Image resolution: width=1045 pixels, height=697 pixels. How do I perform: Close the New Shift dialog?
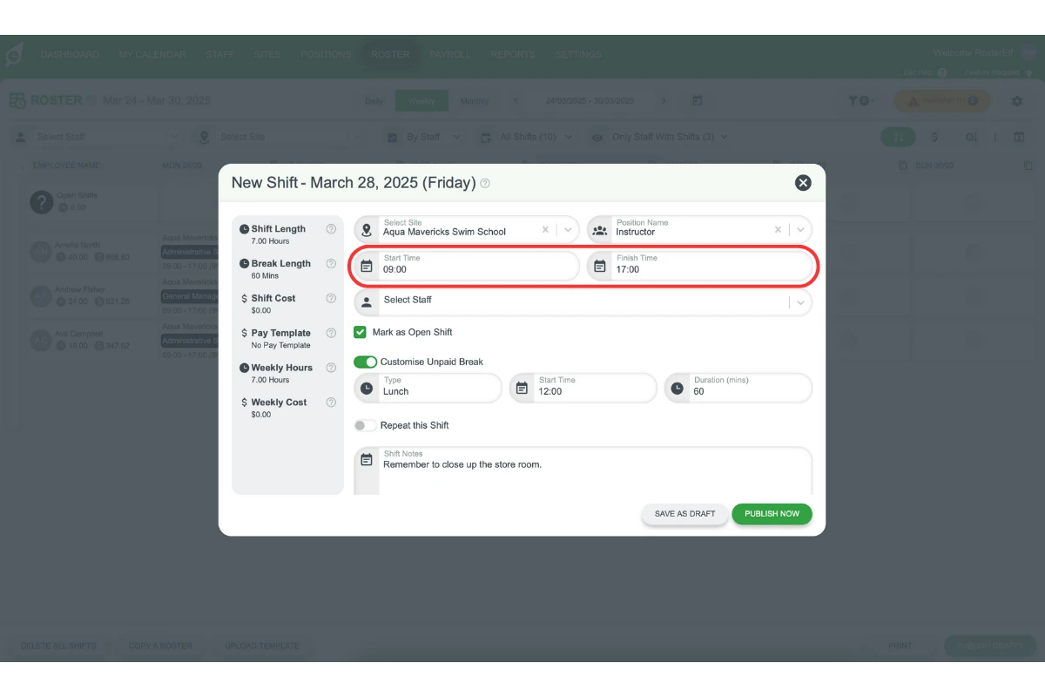pos(803,183)
